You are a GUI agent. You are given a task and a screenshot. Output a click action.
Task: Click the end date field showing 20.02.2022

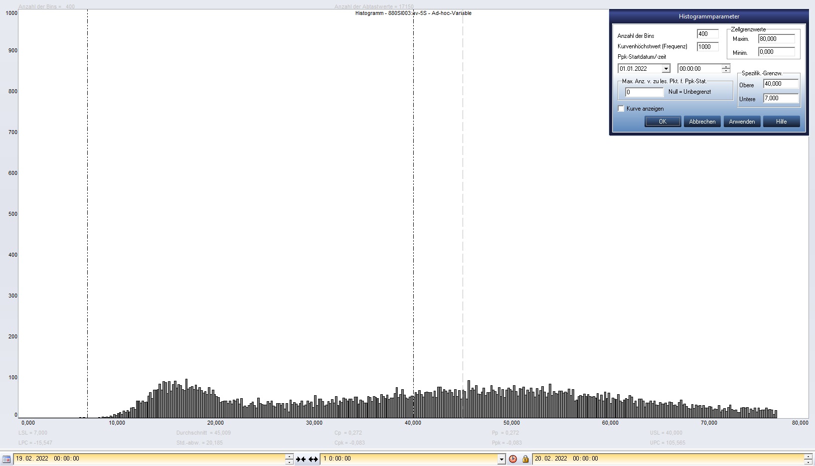(668, 459)
